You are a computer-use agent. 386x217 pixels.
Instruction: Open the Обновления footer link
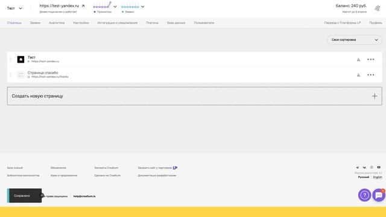59,168
